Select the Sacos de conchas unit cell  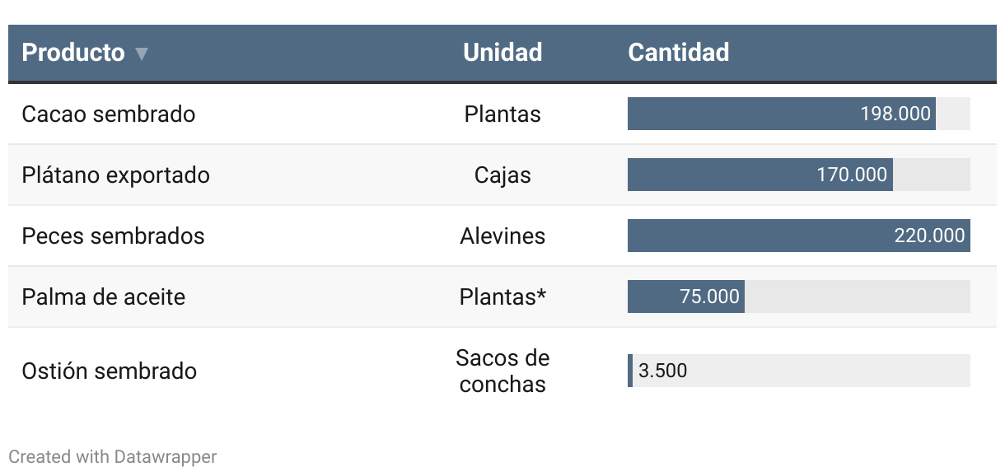[x=502, y=371]
